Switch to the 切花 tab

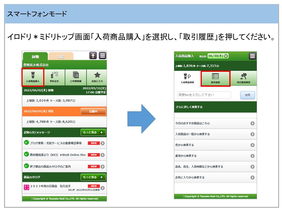pos(61,57)
